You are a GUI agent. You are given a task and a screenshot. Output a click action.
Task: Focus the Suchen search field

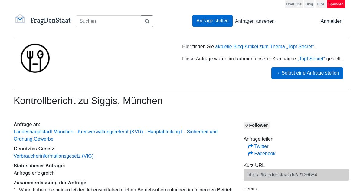108,21
